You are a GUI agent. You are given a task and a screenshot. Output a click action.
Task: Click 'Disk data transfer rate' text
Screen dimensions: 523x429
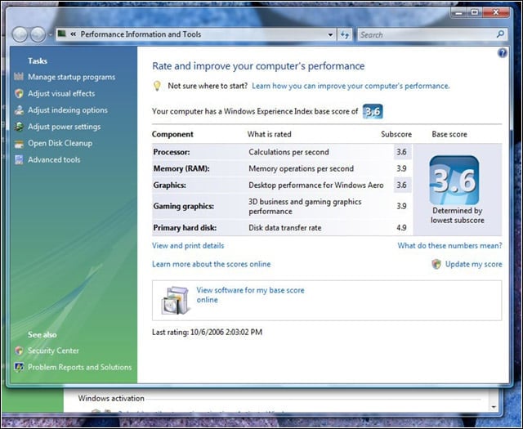285,228
